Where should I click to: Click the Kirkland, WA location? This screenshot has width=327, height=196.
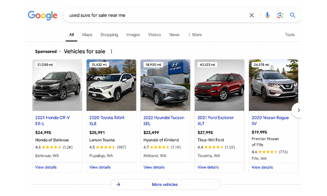pos(155,155)
